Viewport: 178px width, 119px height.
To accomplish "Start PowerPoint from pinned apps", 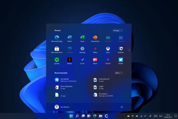I will pos(95,39).
